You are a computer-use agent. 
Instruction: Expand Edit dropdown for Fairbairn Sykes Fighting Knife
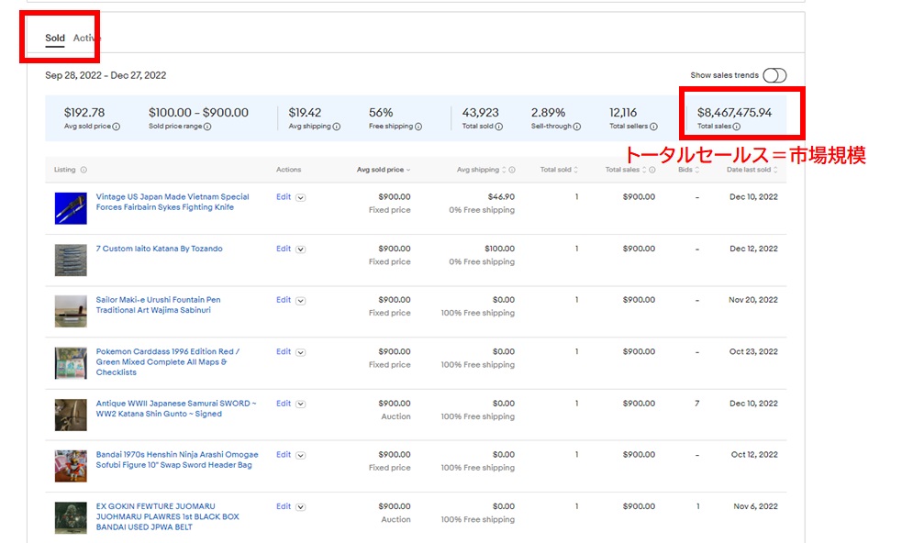(301, 197)
